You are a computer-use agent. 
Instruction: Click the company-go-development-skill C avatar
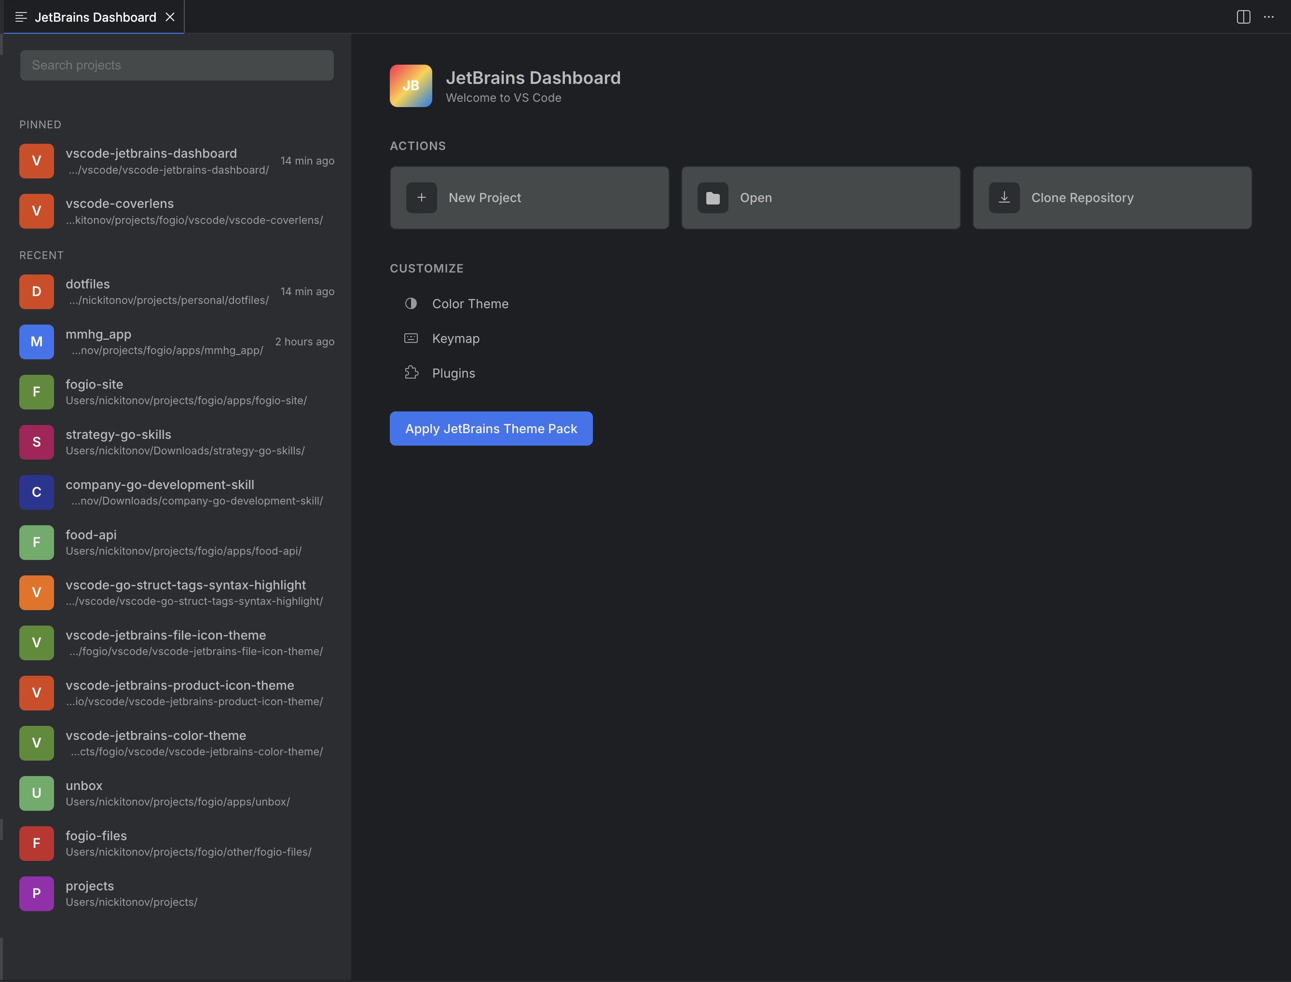pyautogui.click(x=36, y=492)
